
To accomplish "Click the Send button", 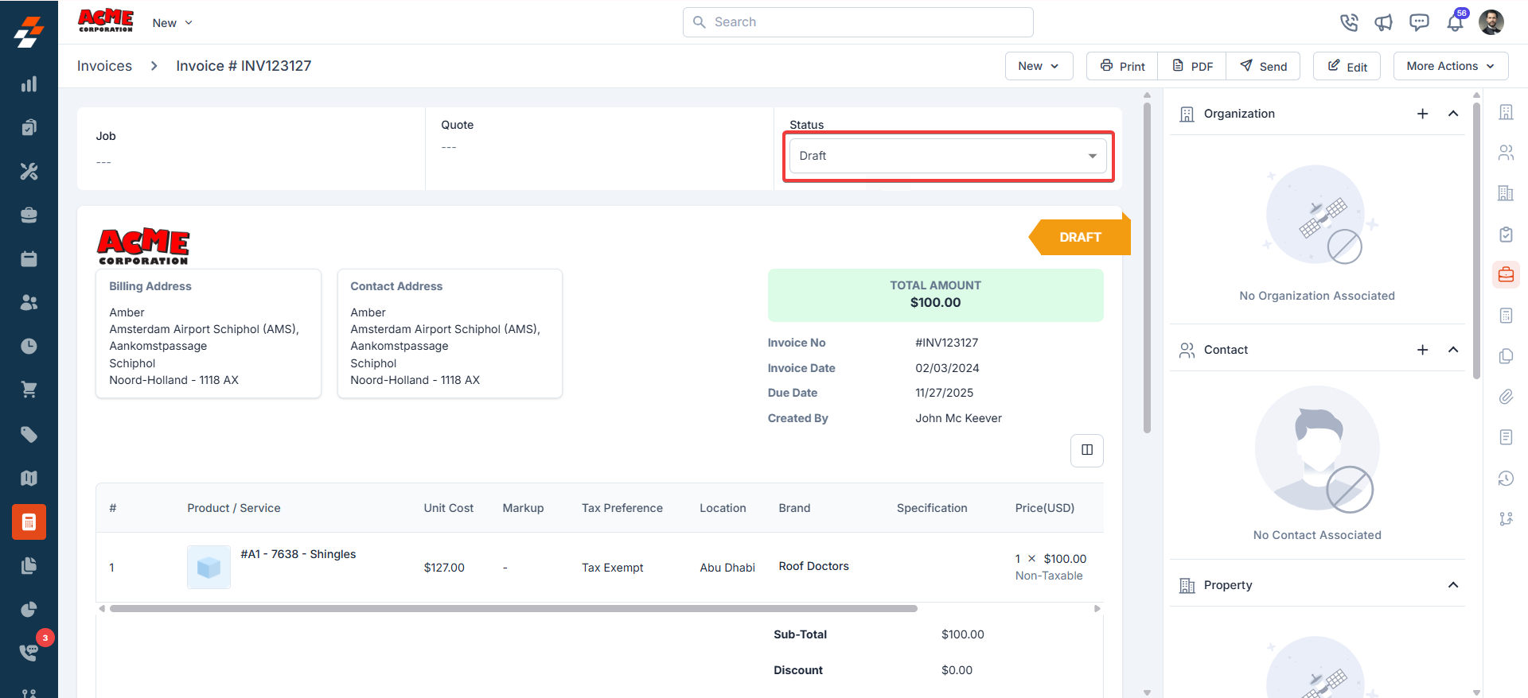I will 1263,66.
